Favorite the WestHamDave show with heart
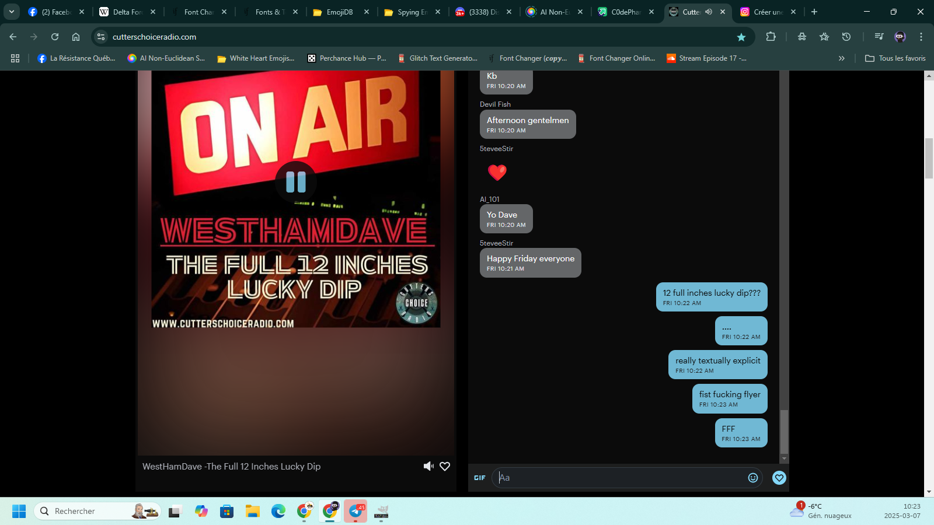934x525 pixels. pos(445,466)
